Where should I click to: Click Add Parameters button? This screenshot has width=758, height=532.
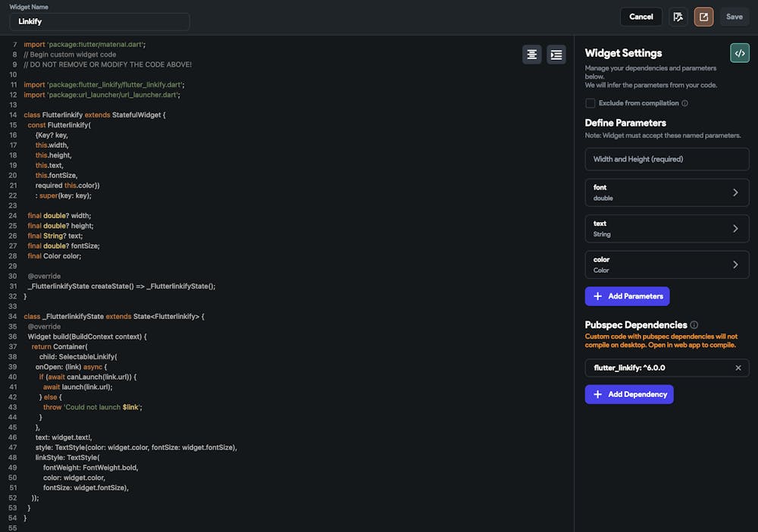(x=627, y=296)
